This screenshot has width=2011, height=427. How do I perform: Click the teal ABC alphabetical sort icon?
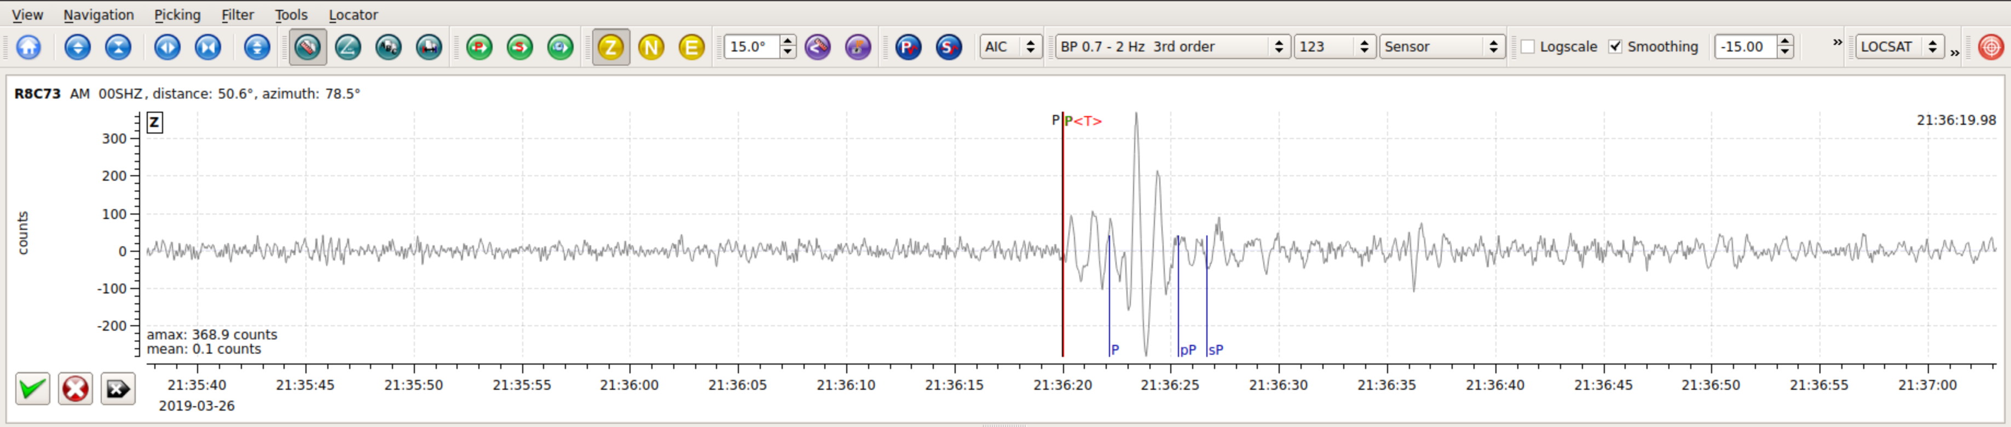[389, 47]
